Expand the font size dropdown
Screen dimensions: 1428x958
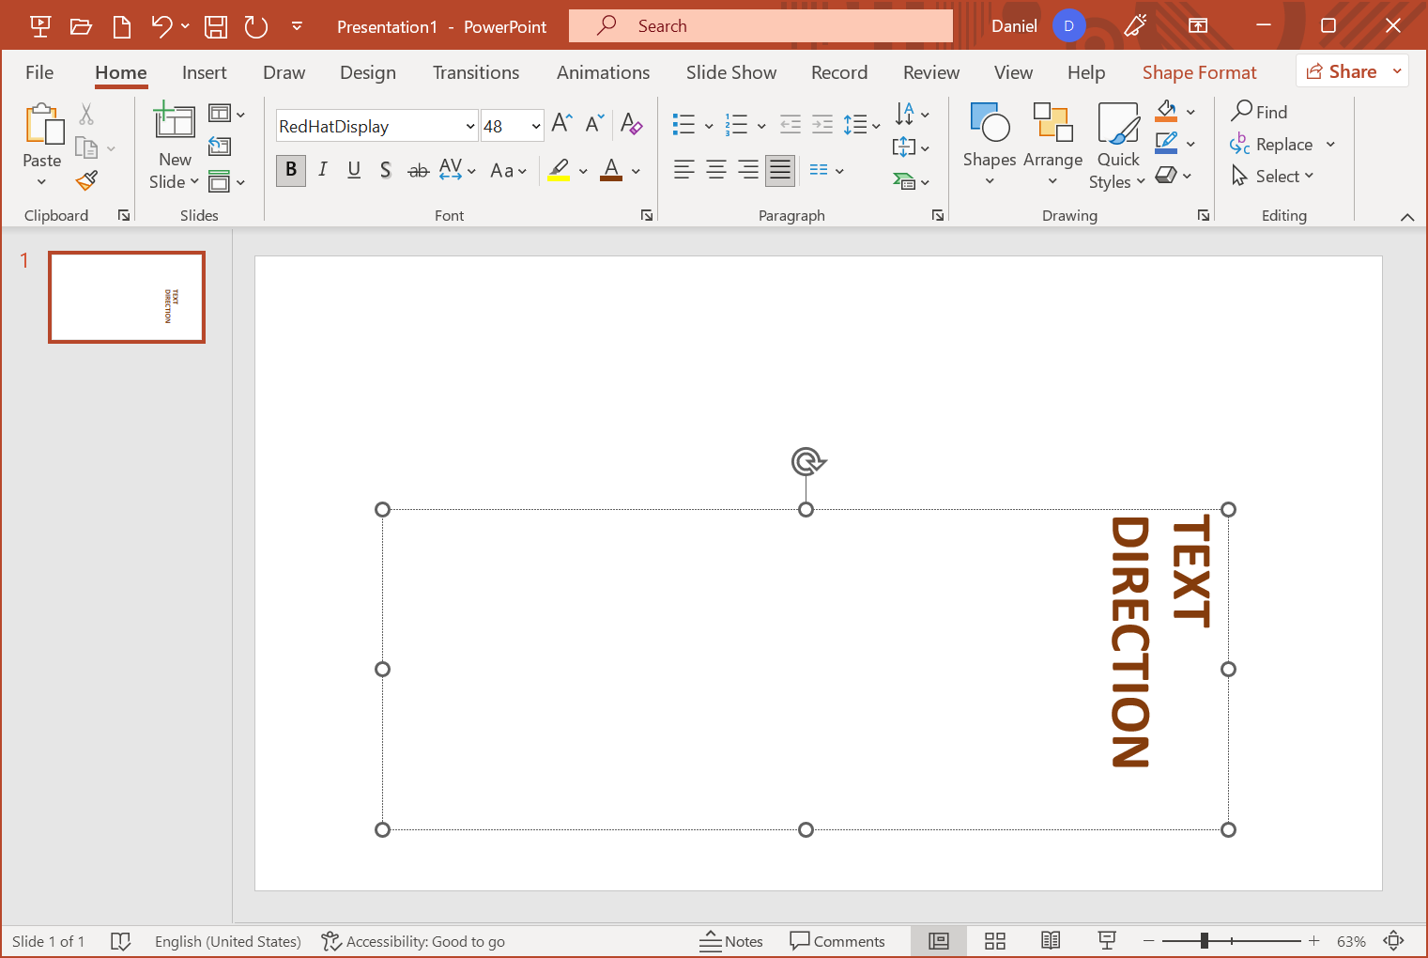(535, 126)
